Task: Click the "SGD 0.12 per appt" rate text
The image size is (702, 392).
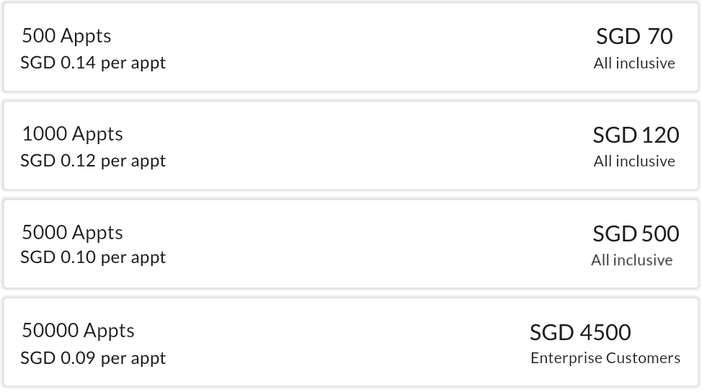Action: [93, 161]
